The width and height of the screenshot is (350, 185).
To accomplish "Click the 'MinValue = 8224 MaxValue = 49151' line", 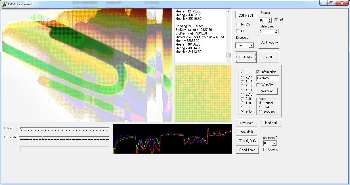I will pyautogui.click(x=200, y=37).
